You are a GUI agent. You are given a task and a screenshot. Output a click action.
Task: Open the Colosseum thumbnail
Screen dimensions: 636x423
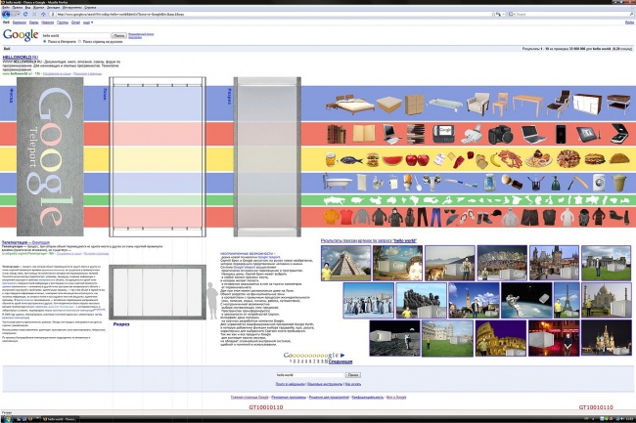coord(501,338)
